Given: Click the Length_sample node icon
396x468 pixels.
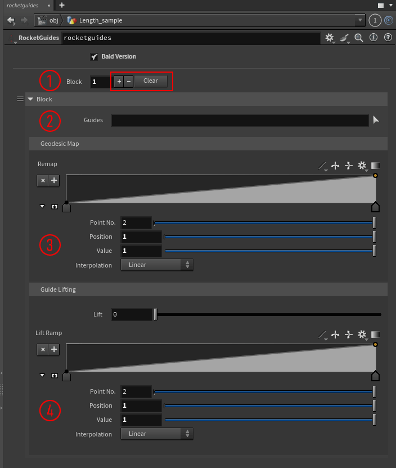Looking at the screenshot, I should click(72, 20).
